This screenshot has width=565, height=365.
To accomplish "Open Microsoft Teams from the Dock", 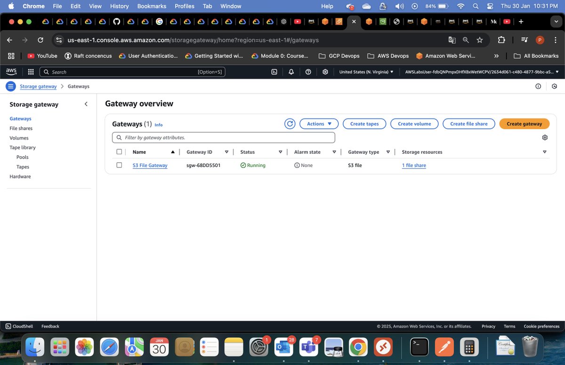I will [x=308, y=347].
